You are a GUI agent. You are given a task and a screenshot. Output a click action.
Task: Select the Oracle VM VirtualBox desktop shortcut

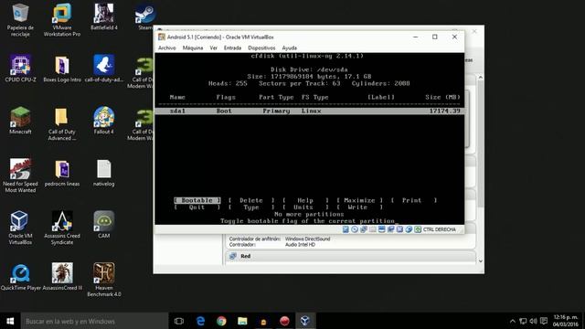pos(20,228)
